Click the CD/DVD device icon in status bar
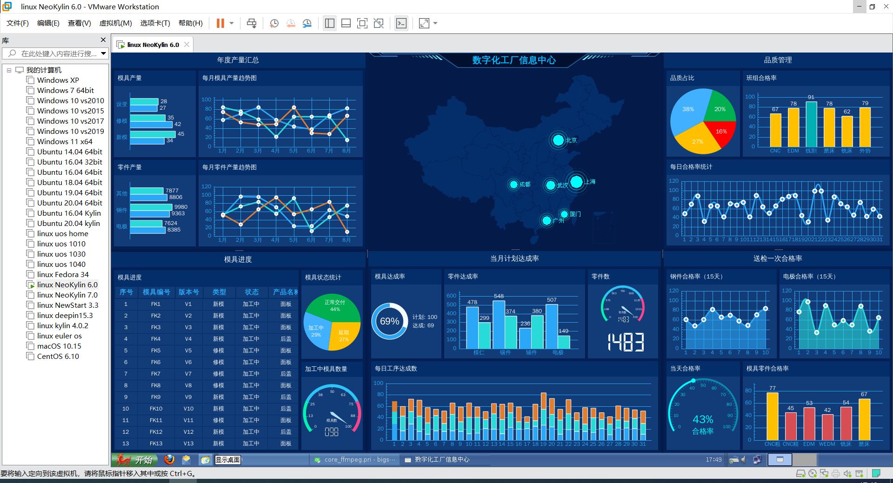The image size is (893, 483). click(813, 474)
